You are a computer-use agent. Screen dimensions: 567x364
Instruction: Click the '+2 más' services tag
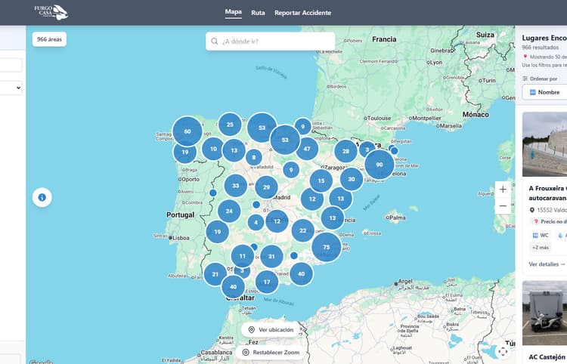541,248
